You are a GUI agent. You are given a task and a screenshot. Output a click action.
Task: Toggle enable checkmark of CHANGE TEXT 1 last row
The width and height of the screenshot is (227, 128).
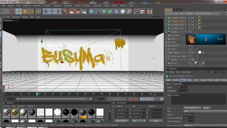(x=193, y=28)
